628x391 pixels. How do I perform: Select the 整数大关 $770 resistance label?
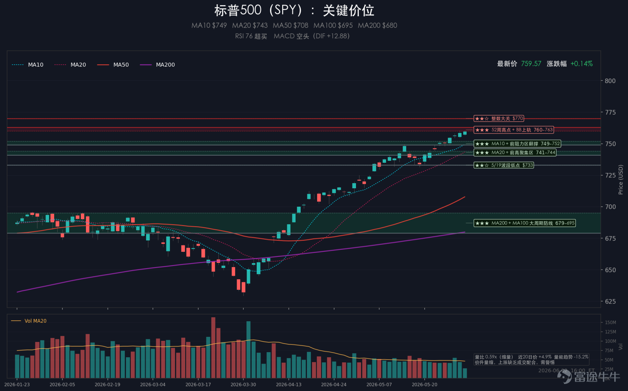[499, 118]
